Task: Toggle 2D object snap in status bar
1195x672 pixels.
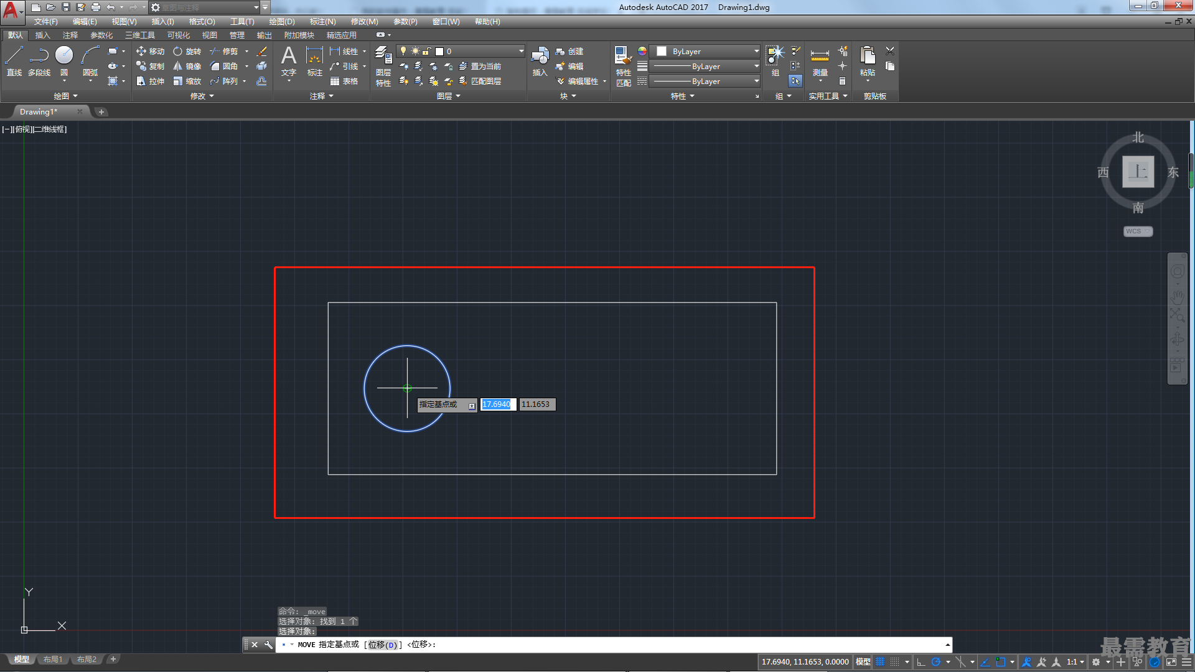Action: tap(1000, 662)
